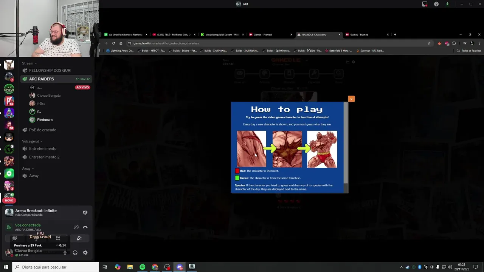Click user fr0st in voice list
Screen dimensions: 484x272
41,104
